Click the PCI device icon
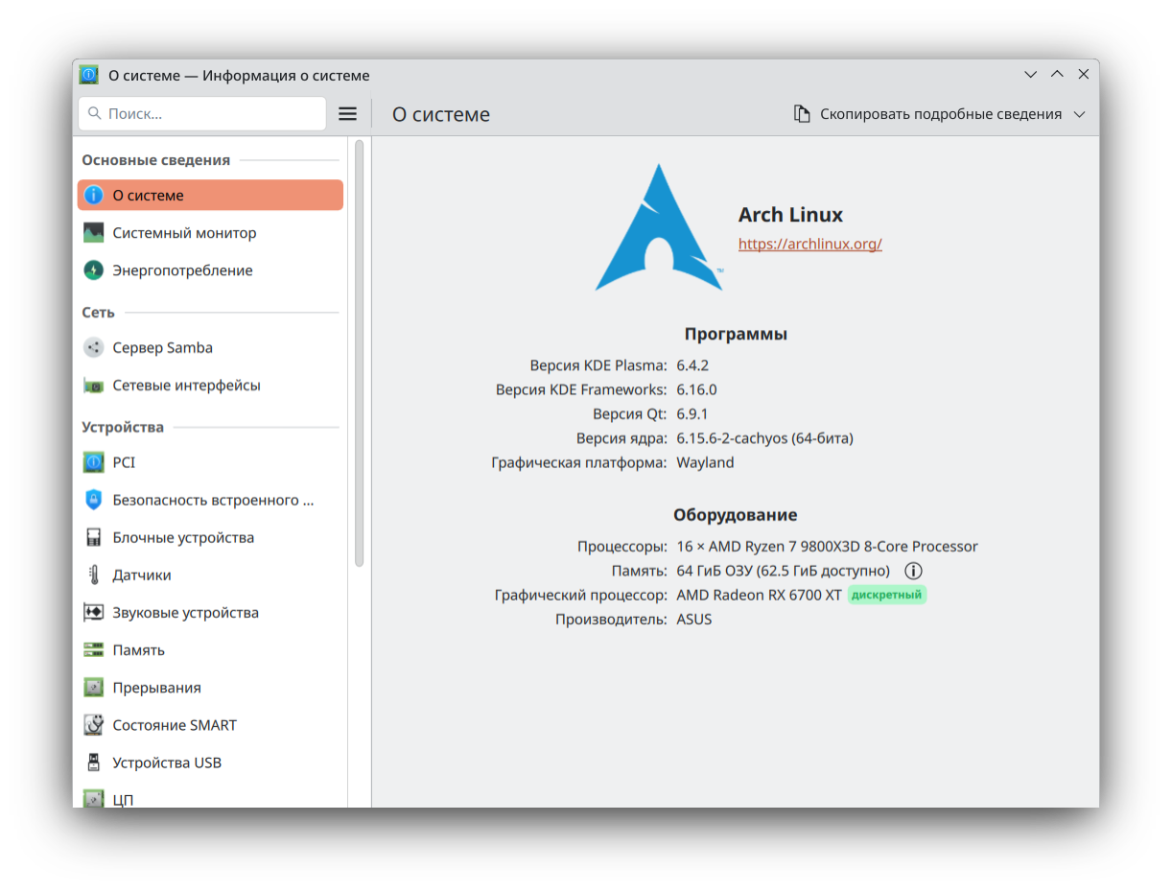This screenshot has height=892, width=1172. click(x=93, y=462)
